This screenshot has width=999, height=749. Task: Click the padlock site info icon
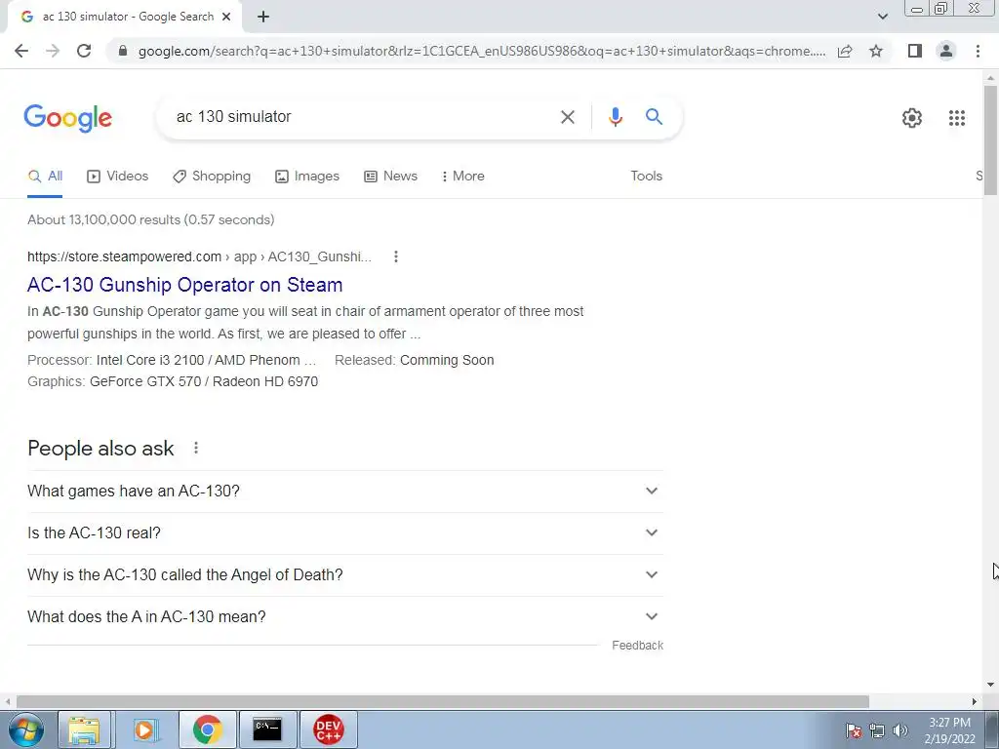[x=123, y=51]
